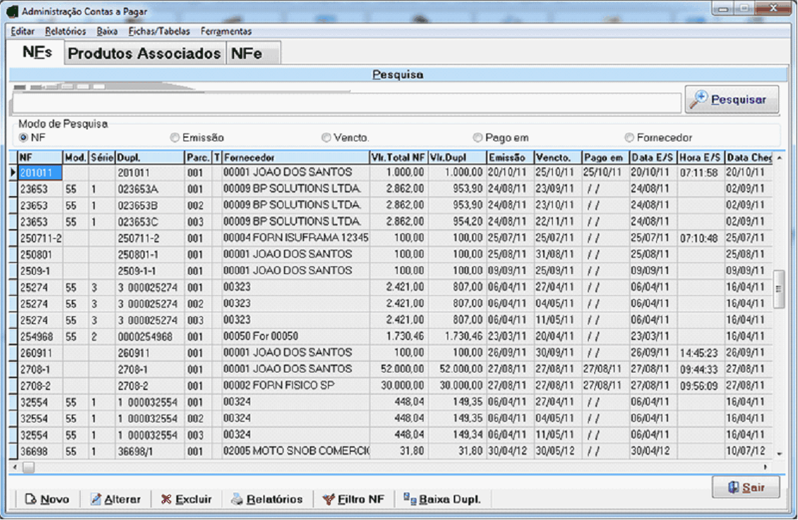
Task: Choose the Fornecedor search mode option
Action: coord(629,138)
